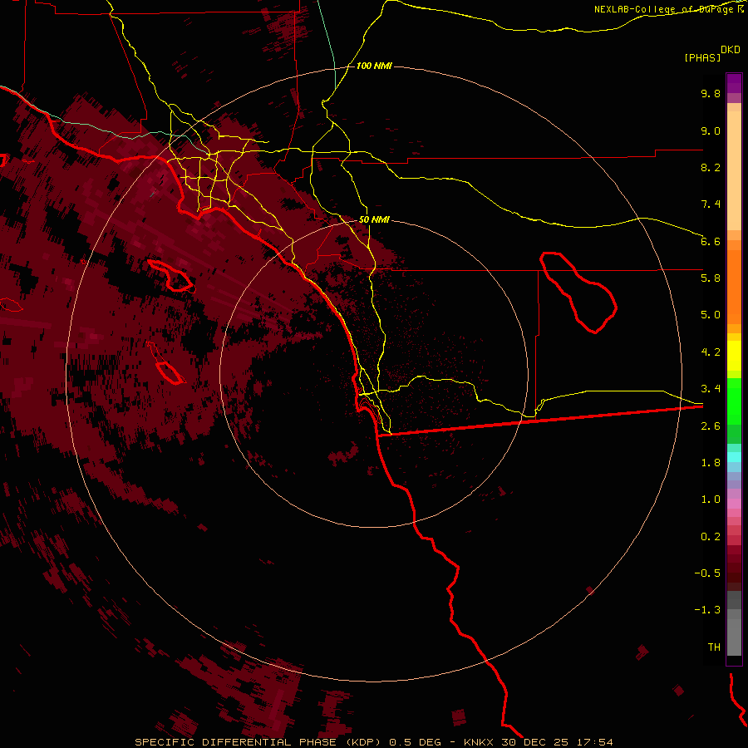
Task: Select the 4.2 scale label
Action: click(711, 352)
